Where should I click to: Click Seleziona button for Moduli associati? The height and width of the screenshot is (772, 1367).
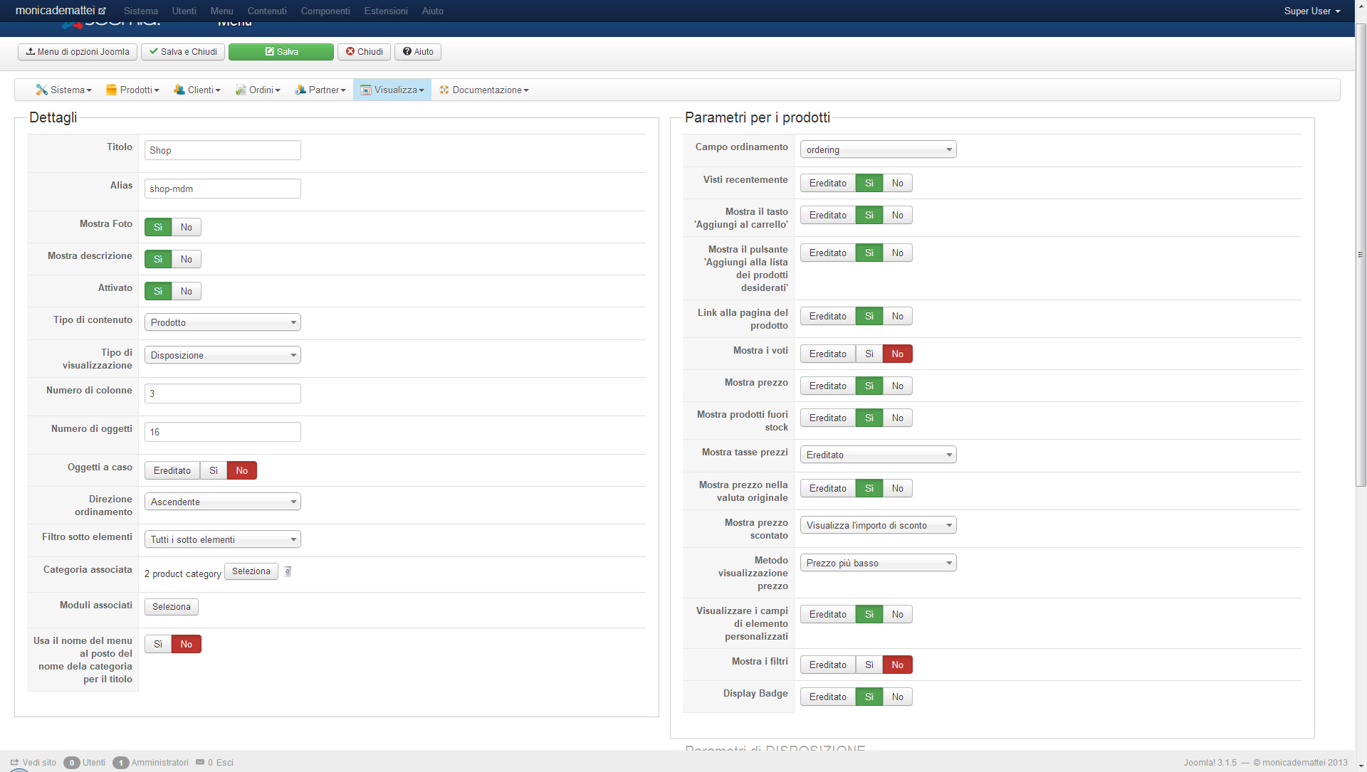tap(171, 607)
